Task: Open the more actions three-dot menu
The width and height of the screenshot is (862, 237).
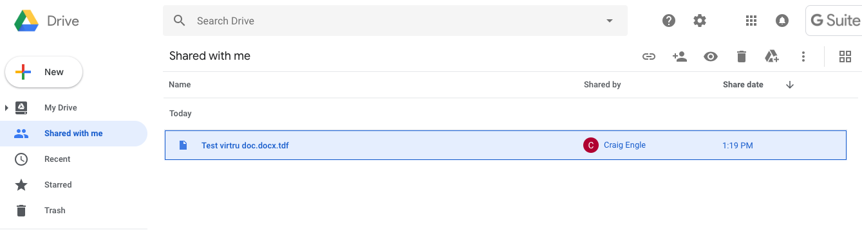Action: [x=803, y=57]
